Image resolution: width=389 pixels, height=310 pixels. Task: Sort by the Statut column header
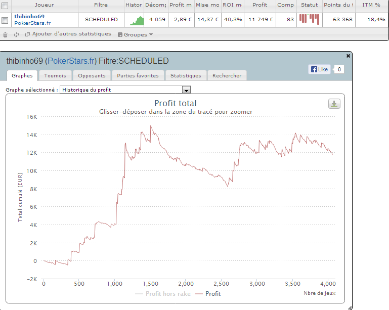[310, 5]
